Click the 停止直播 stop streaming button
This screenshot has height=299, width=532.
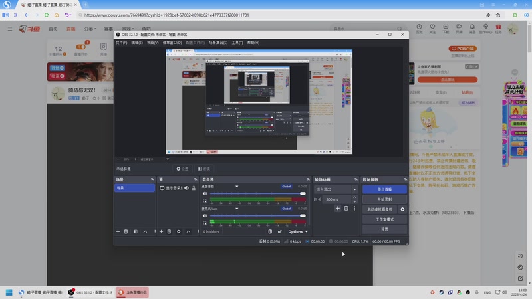[384, 189]
